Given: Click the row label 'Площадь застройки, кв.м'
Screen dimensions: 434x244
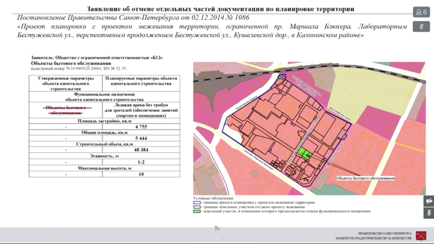Looking at the screenshot, I should 104,121.
